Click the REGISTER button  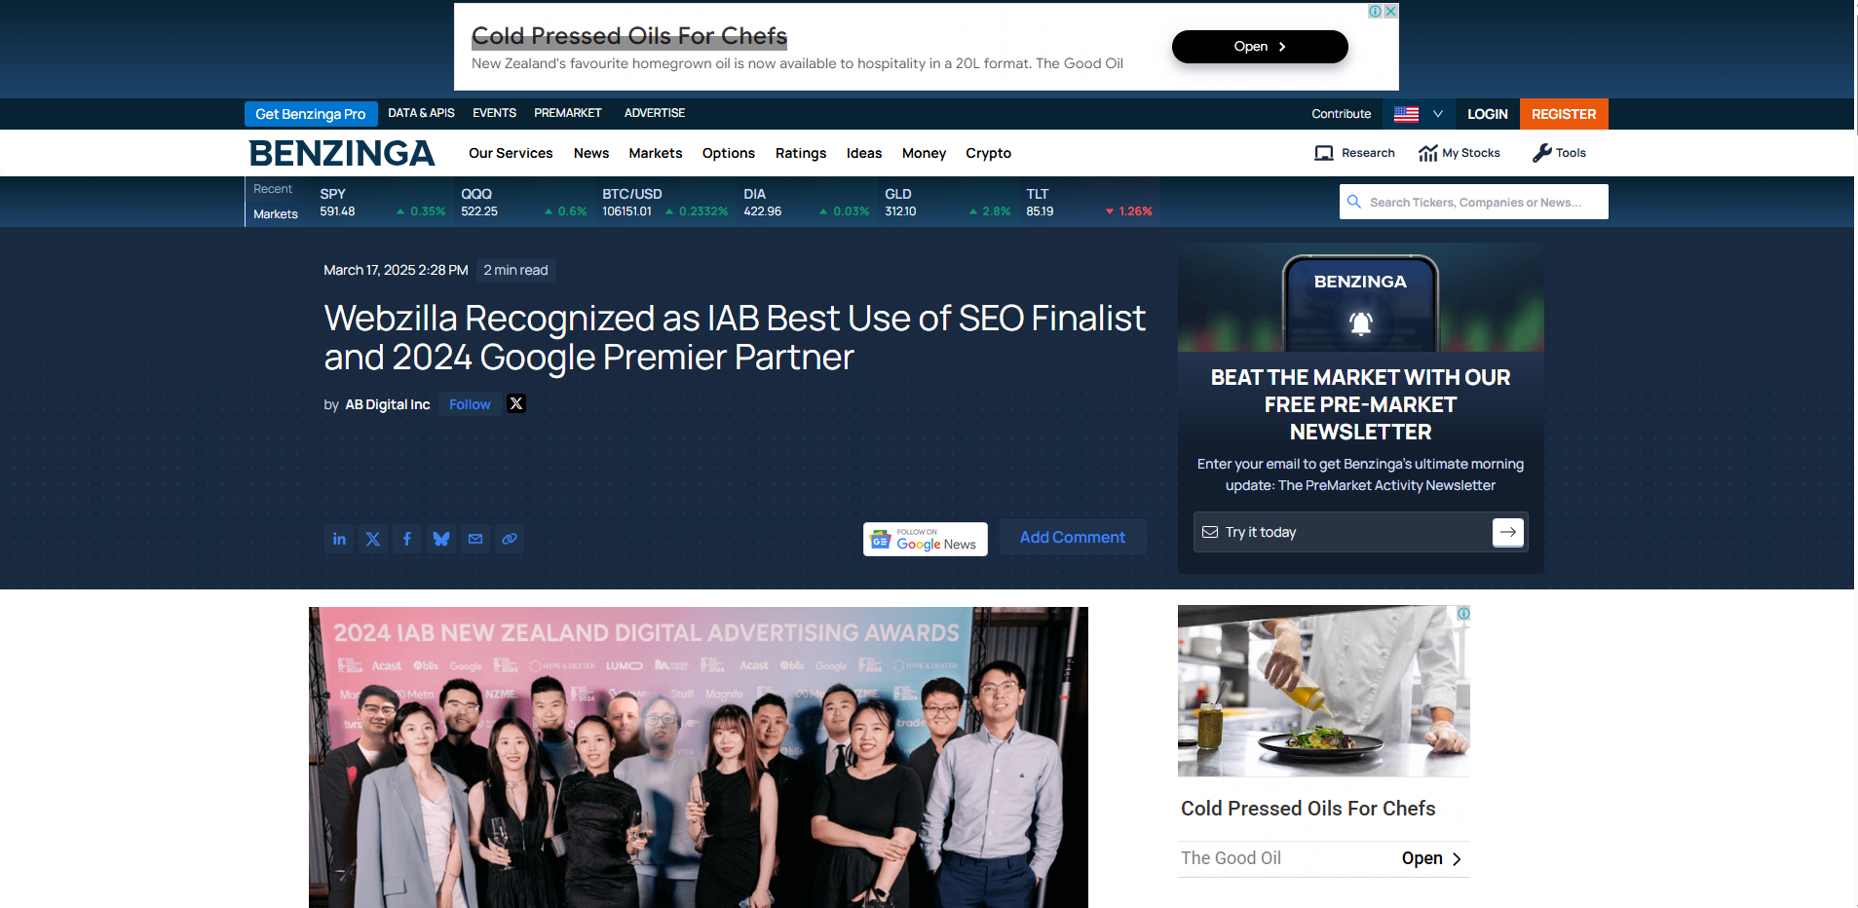coord(1564,114)
